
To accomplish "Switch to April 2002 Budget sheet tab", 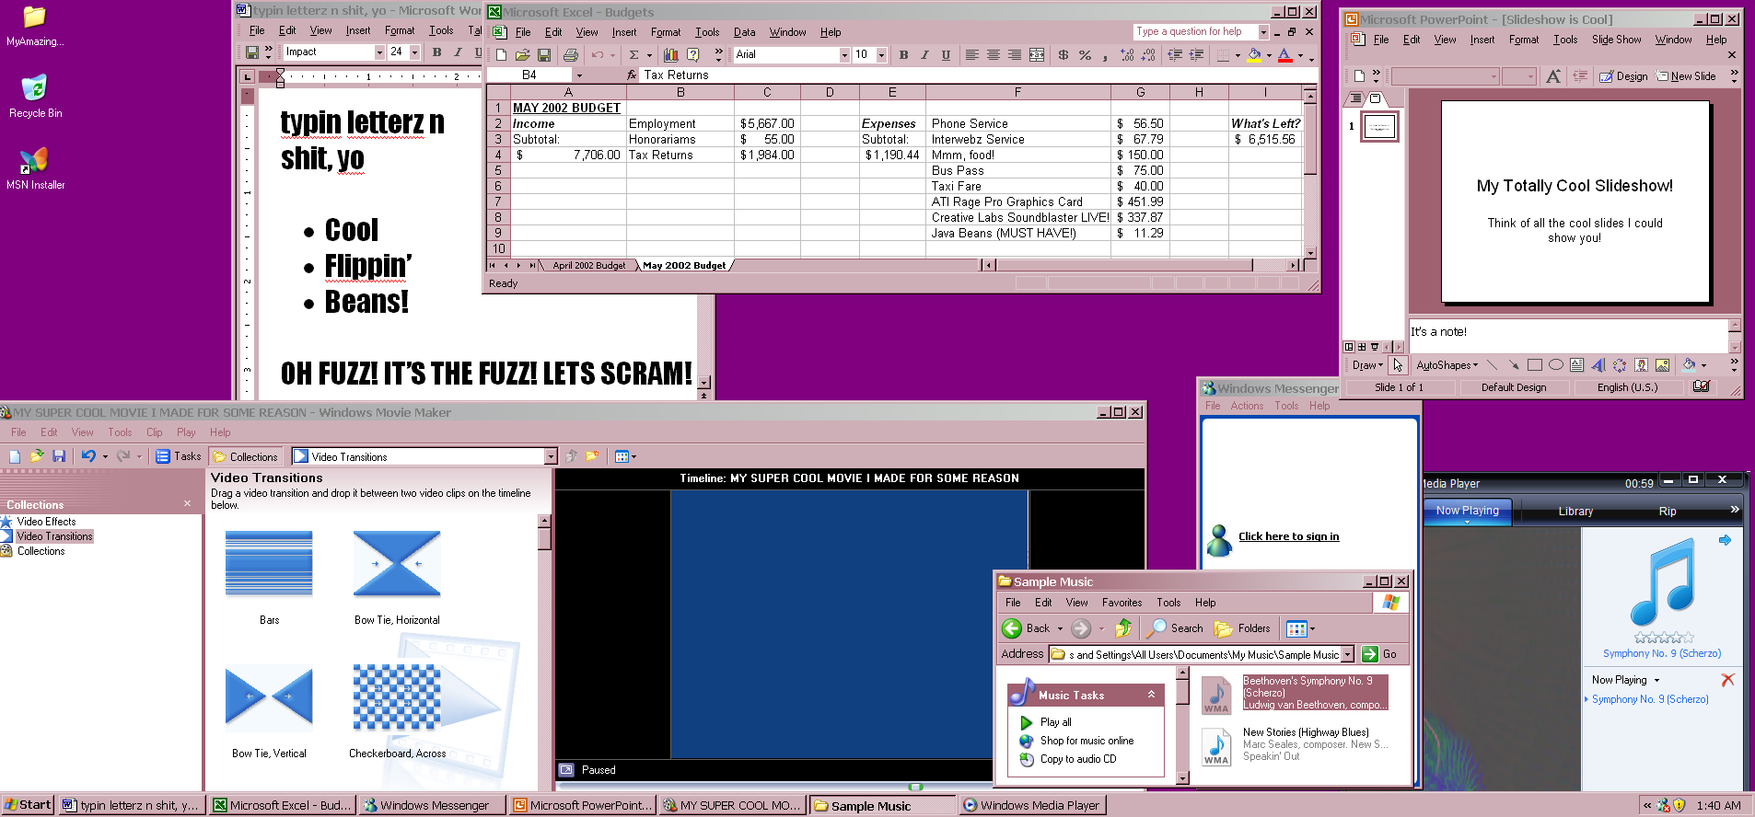I will pos(588,265).
